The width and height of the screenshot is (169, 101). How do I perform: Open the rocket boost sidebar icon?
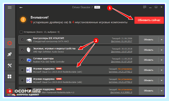(x=10, y=54)
